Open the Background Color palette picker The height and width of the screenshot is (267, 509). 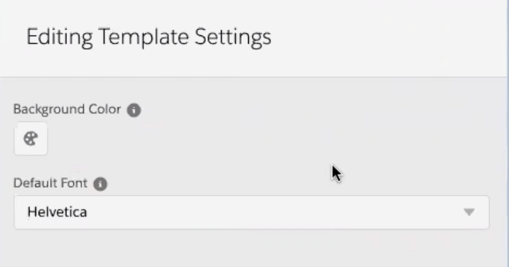pos(31,139)
